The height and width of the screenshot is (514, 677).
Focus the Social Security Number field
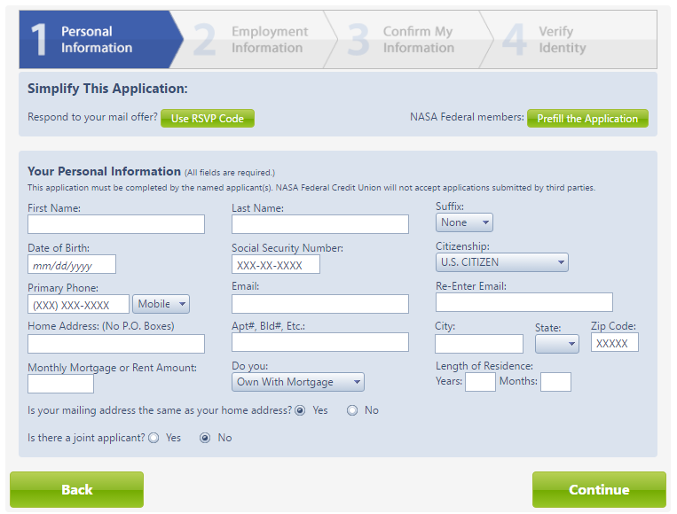pos(276,264)
